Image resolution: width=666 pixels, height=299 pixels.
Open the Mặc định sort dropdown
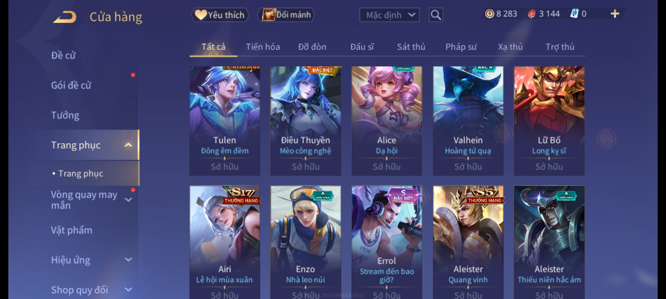[389, 15]
